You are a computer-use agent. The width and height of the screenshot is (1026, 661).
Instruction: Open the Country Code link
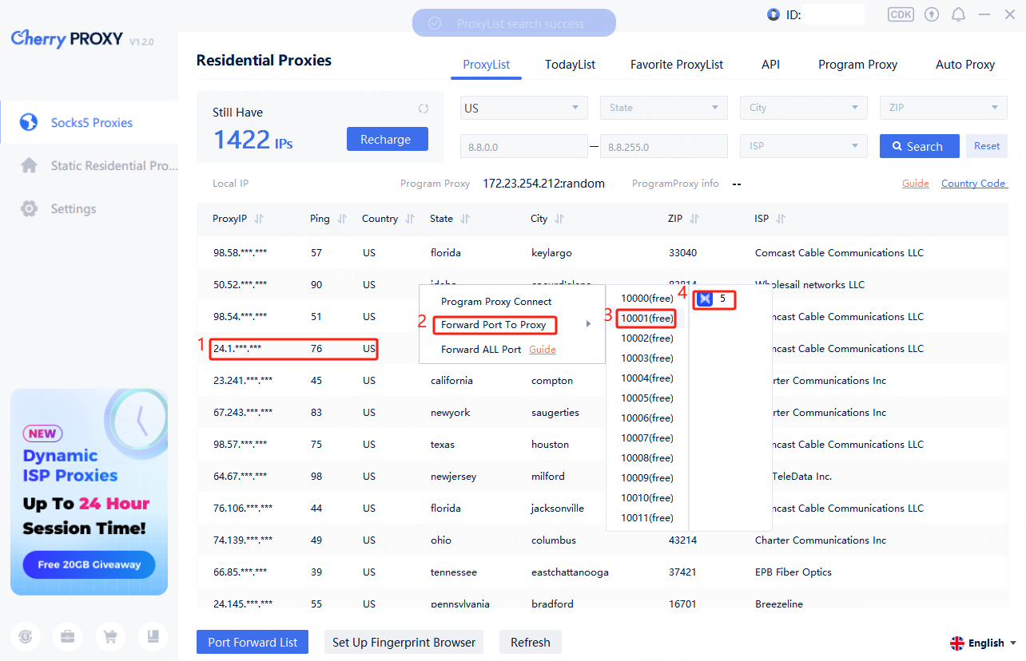coord(973,184)
